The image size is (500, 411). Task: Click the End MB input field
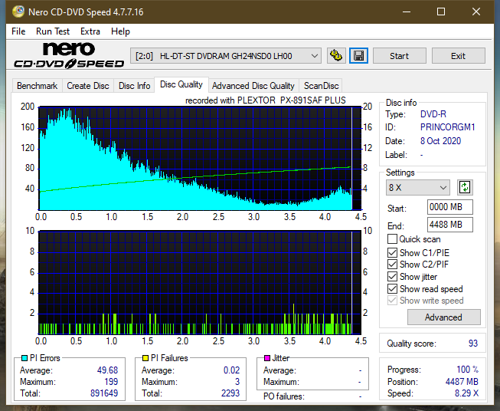(x=449, y=225)
